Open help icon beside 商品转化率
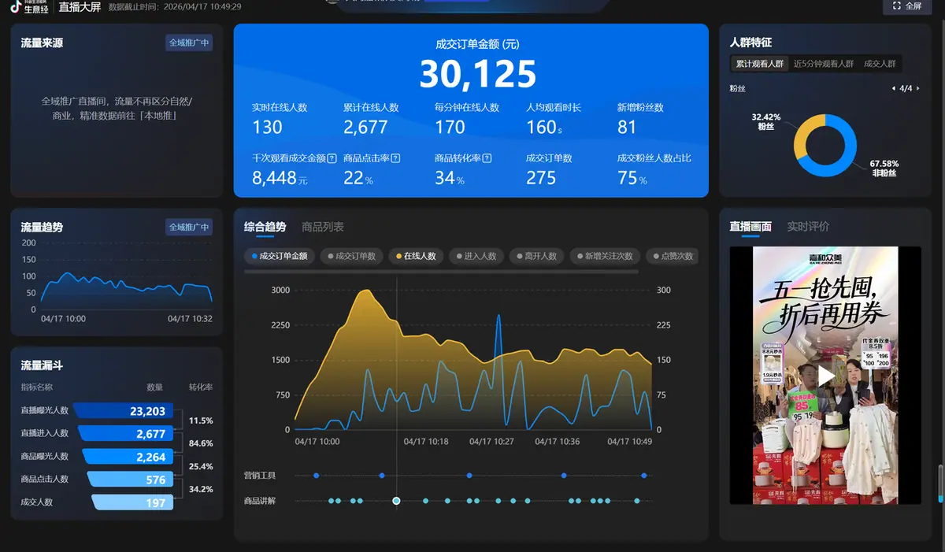945x552 pixels. 487,158
